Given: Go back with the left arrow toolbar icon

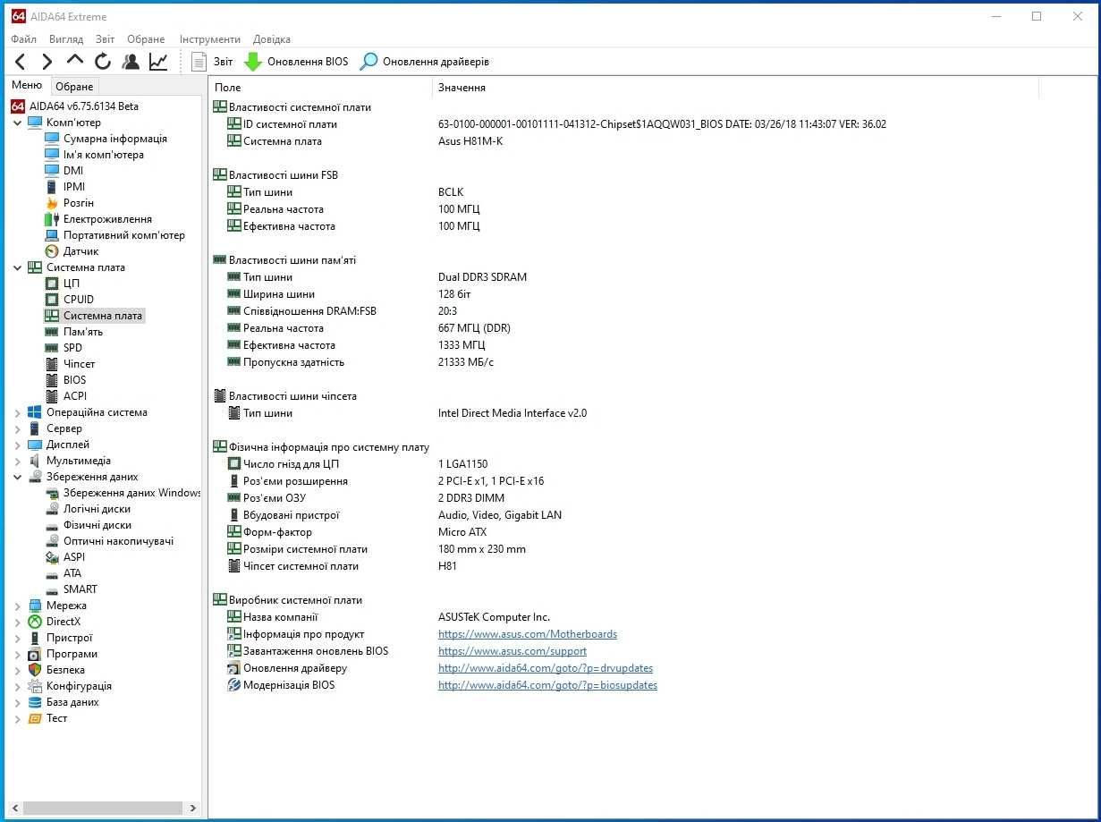Looking at the screenshot, I should [21, 62].
